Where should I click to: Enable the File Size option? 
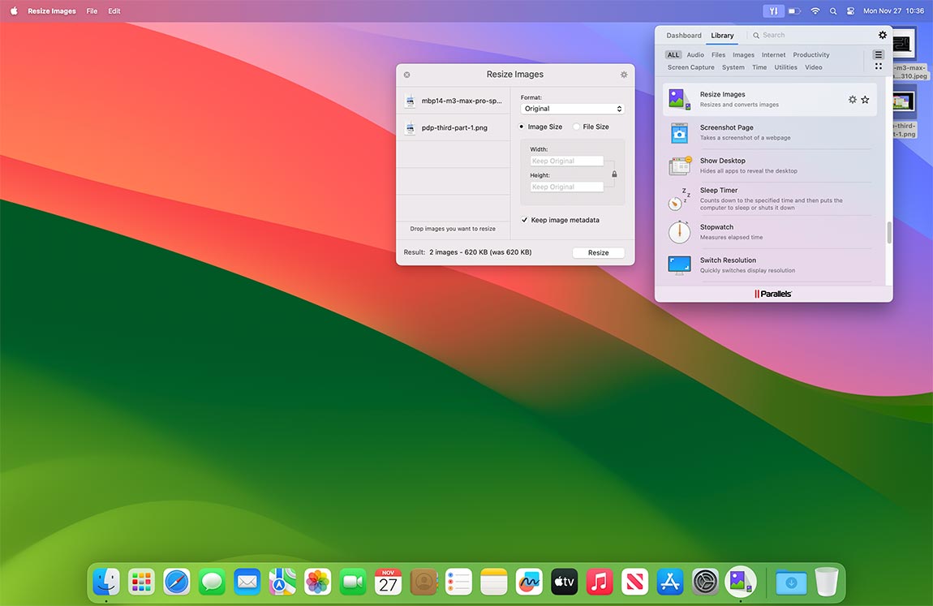click(x=576, y=127)
